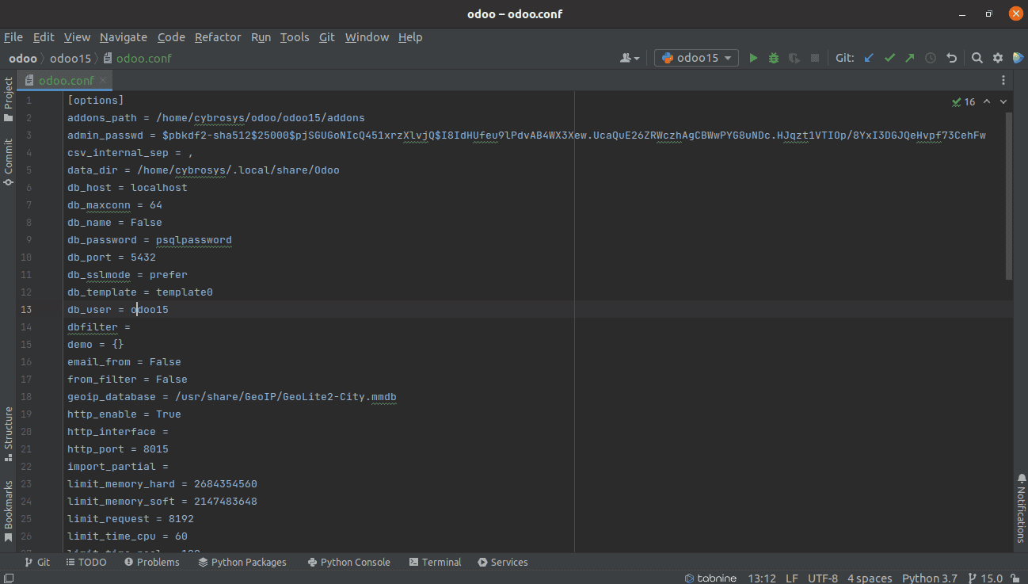
Task: Open the editor tab options menu
Action: pos(1003,80)
